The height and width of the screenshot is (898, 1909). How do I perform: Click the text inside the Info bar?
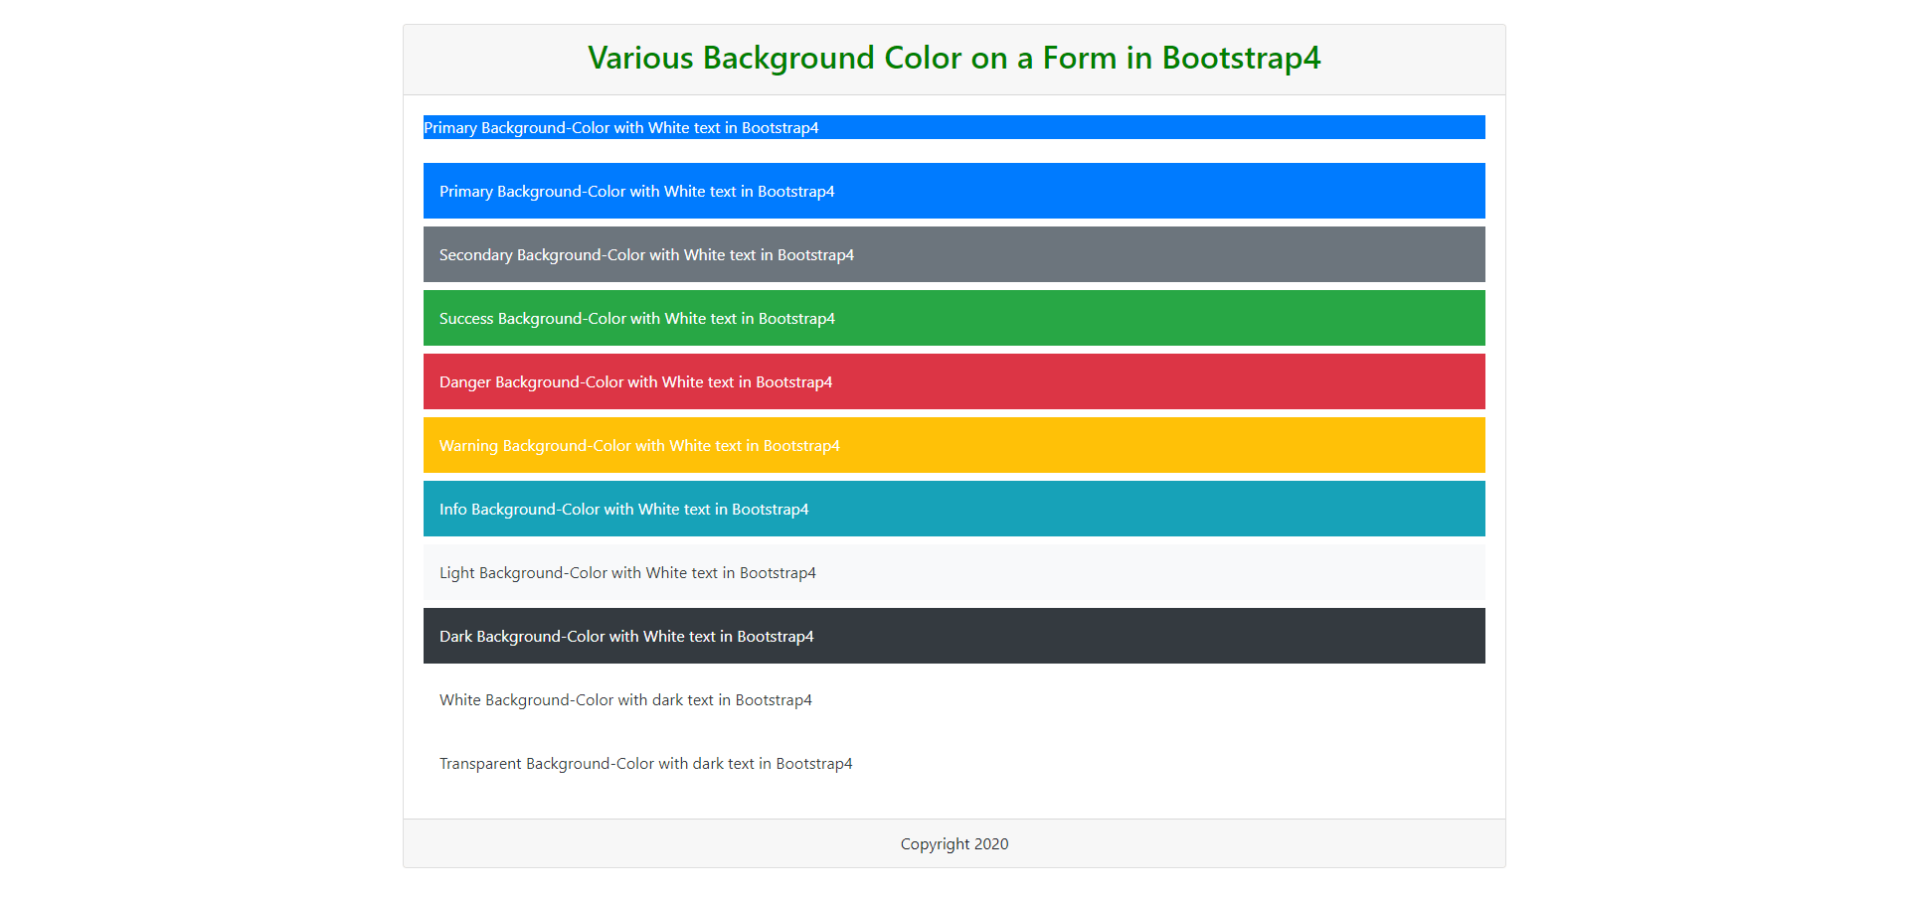624,508
